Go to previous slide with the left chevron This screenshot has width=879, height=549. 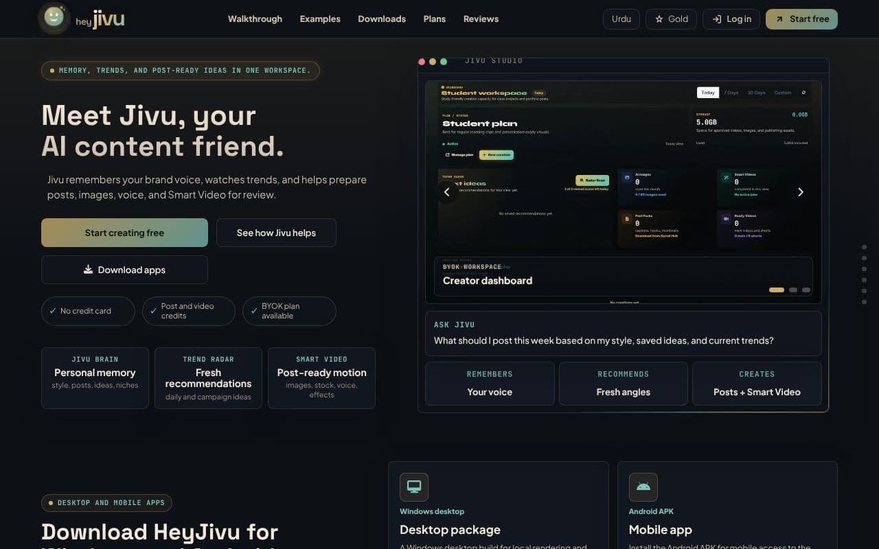pyautogui.click(x=447, y=192)
